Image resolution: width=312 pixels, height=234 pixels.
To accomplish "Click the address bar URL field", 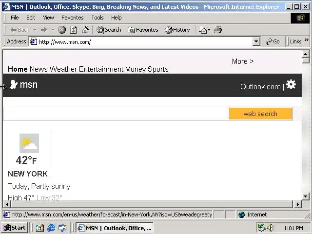I will (x=145, y=42).
